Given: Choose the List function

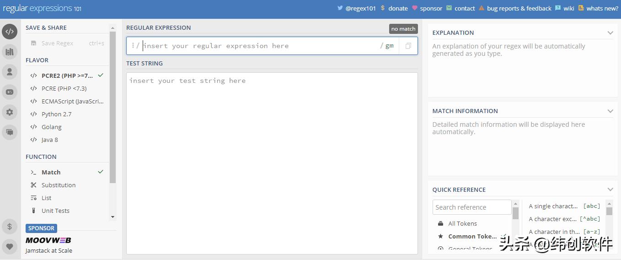Looking at the screenshot, I should 67,198.
